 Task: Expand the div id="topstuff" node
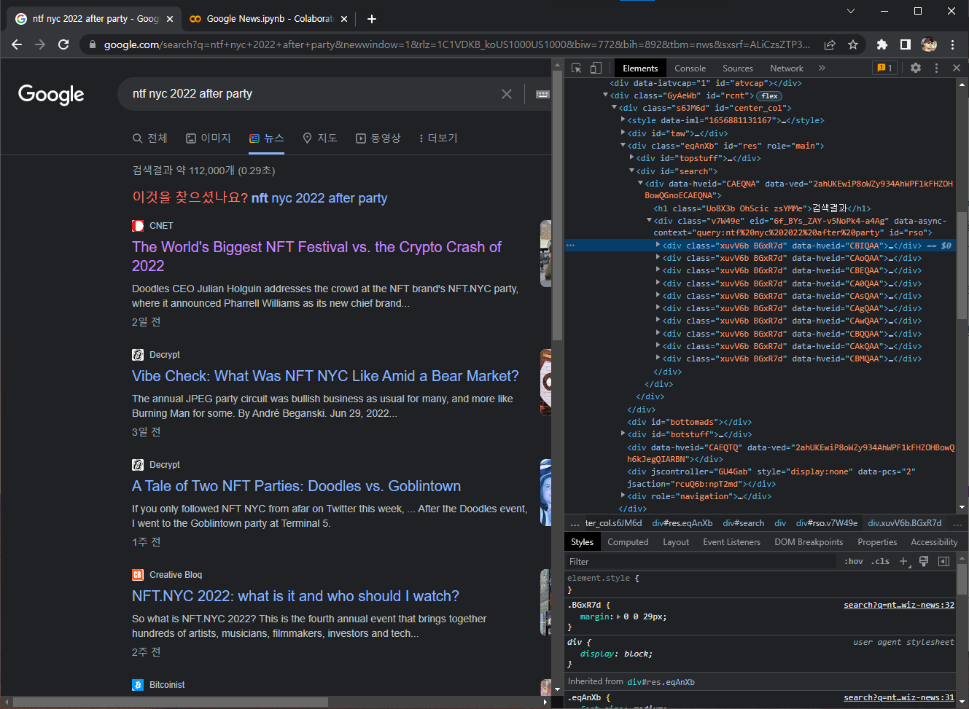pos(631,157)
